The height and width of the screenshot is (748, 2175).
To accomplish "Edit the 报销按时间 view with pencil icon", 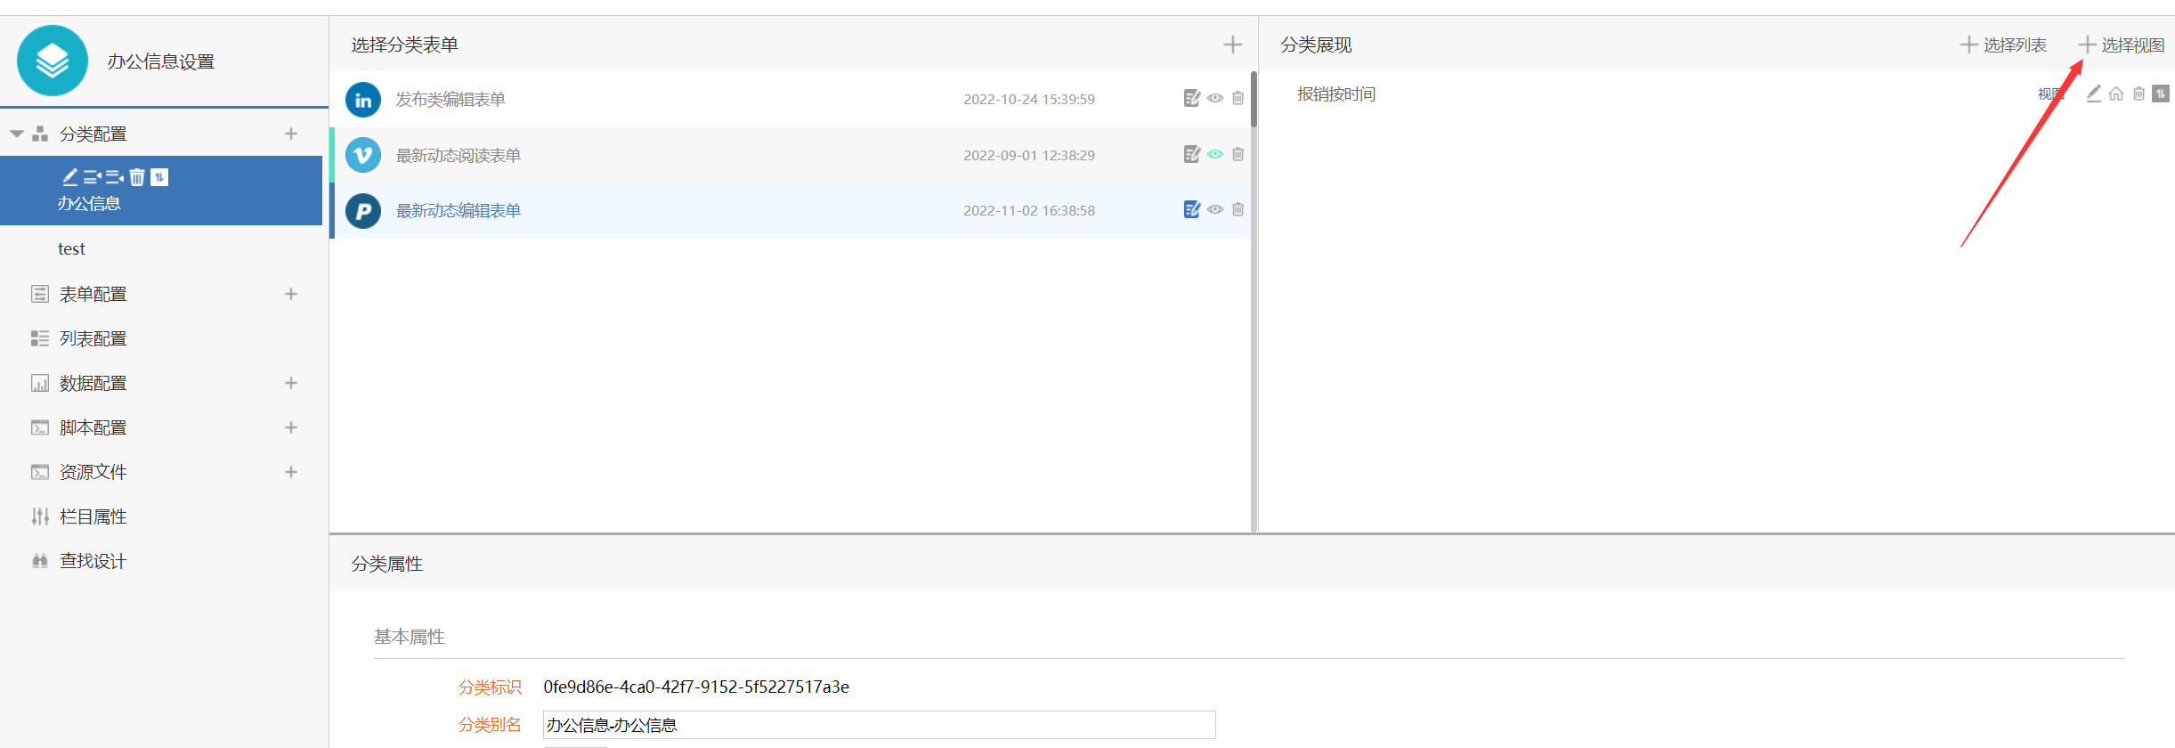I will click(x=2094, y=93).
